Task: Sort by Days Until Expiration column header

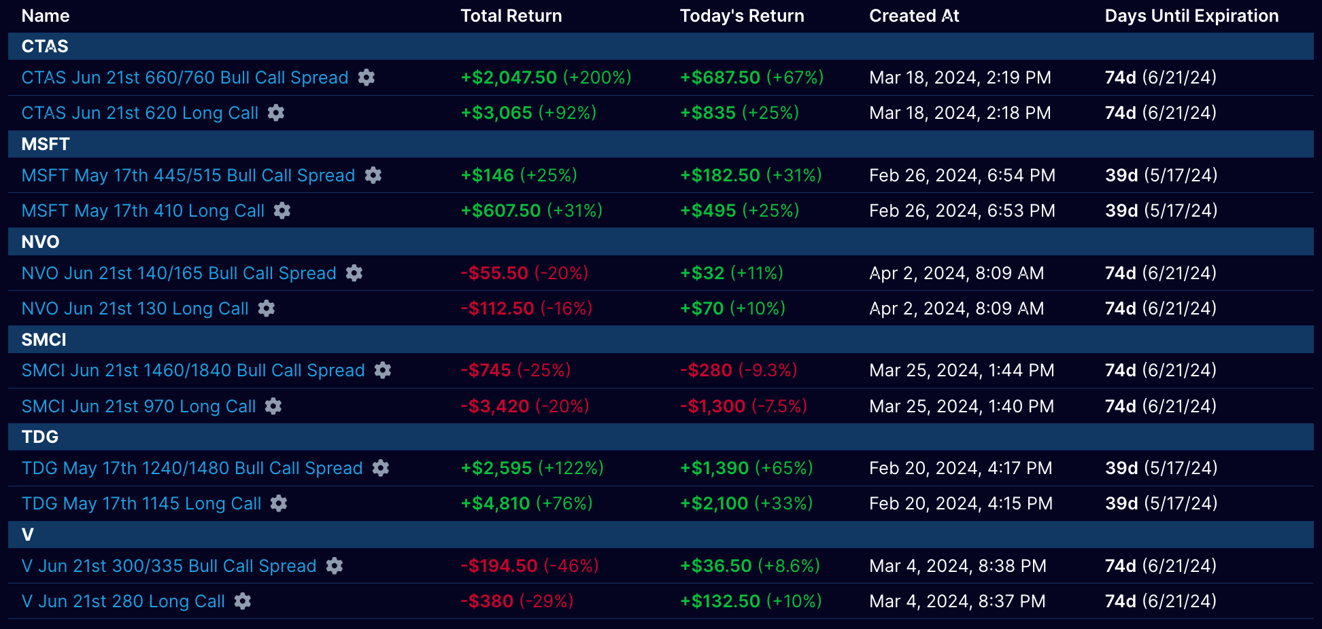Action: (1191, 16)
